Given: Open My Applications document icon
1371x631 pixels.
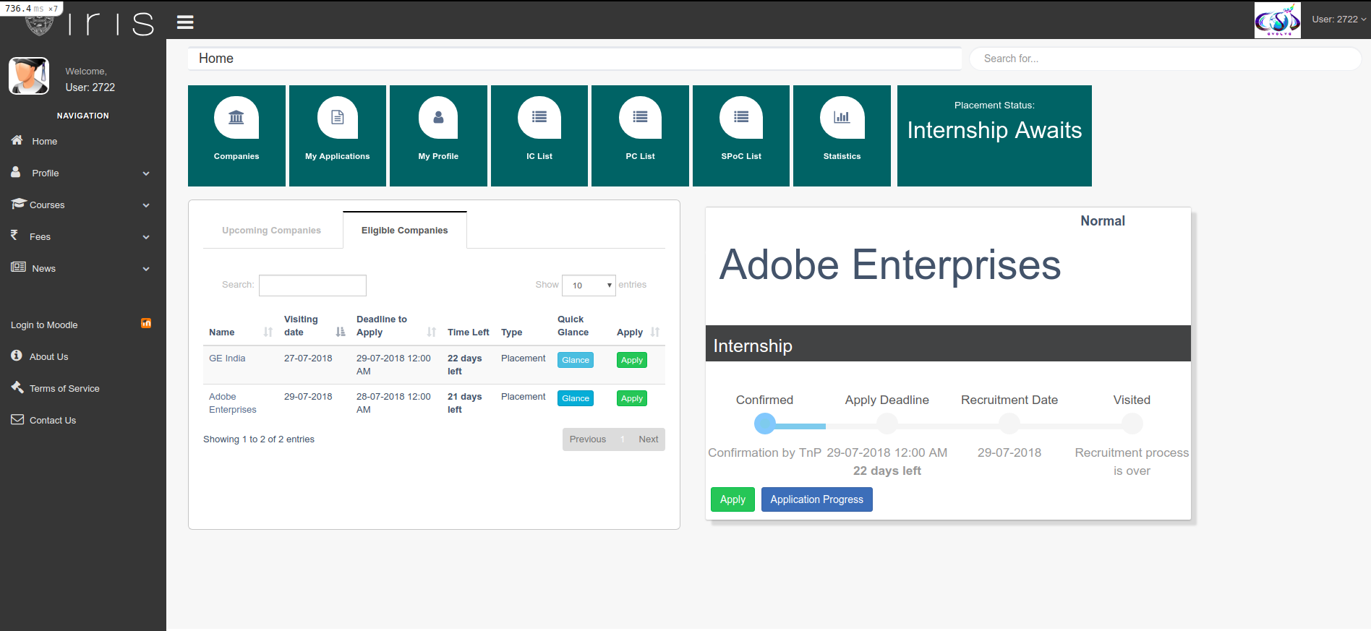Looking at the screenshot, I should (x=338, y=118).
